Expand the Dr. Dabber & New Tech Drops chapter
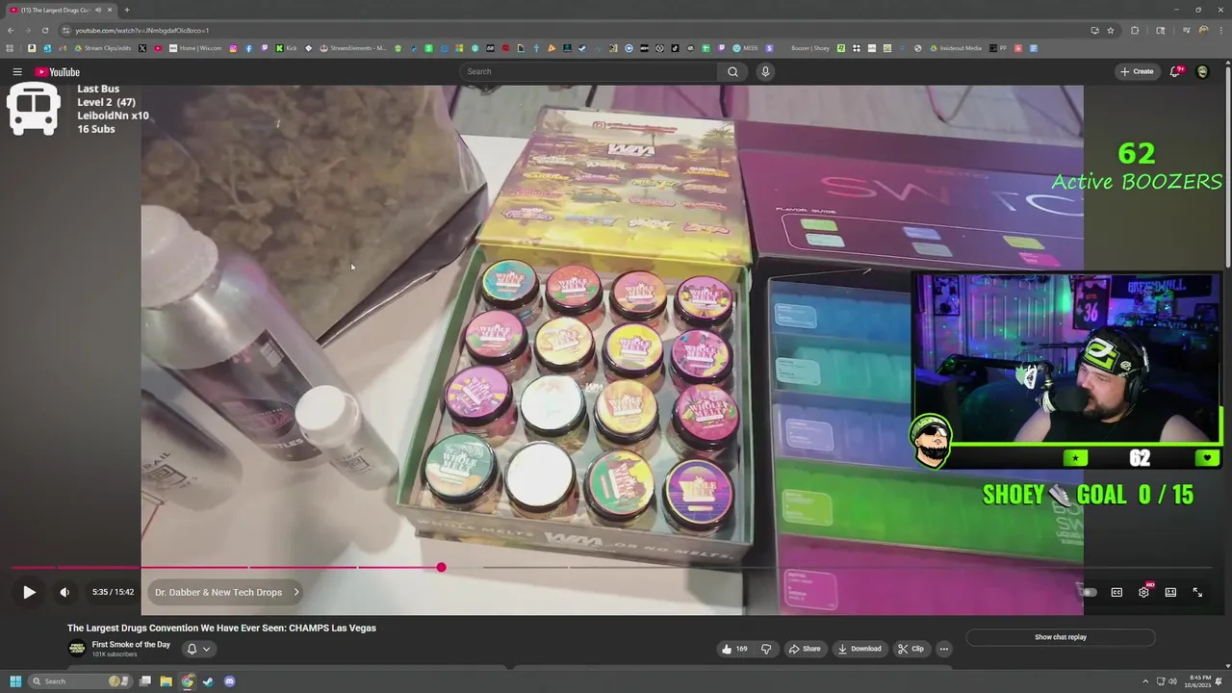The image size is (1232, 693). coord(227,592)
